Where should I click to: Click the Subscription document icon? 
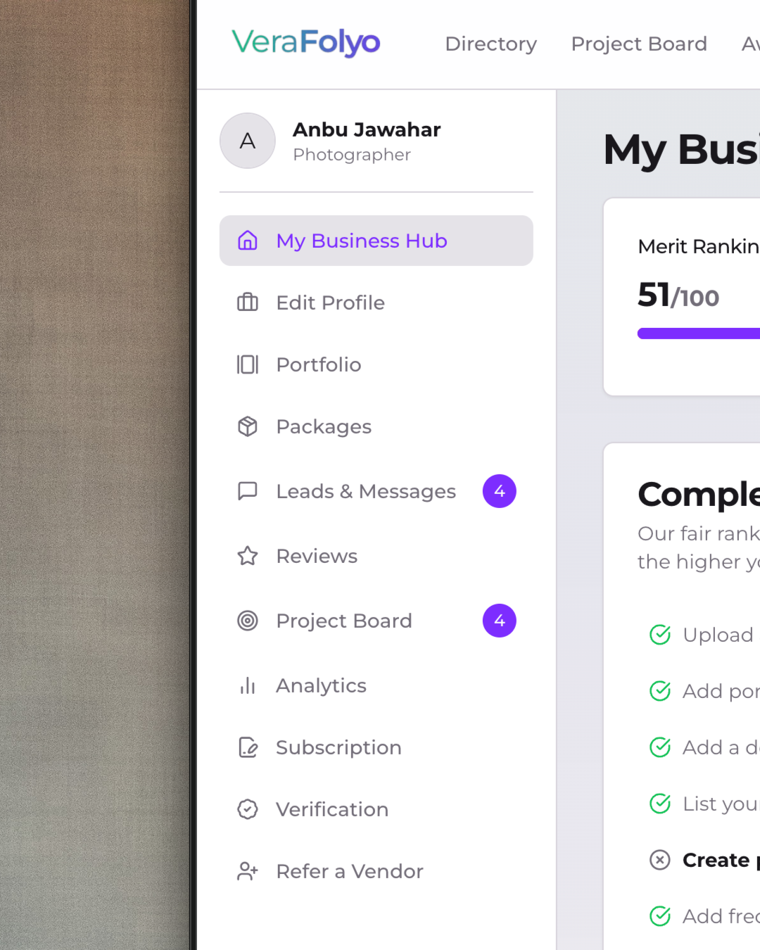[x=248, y=747]
